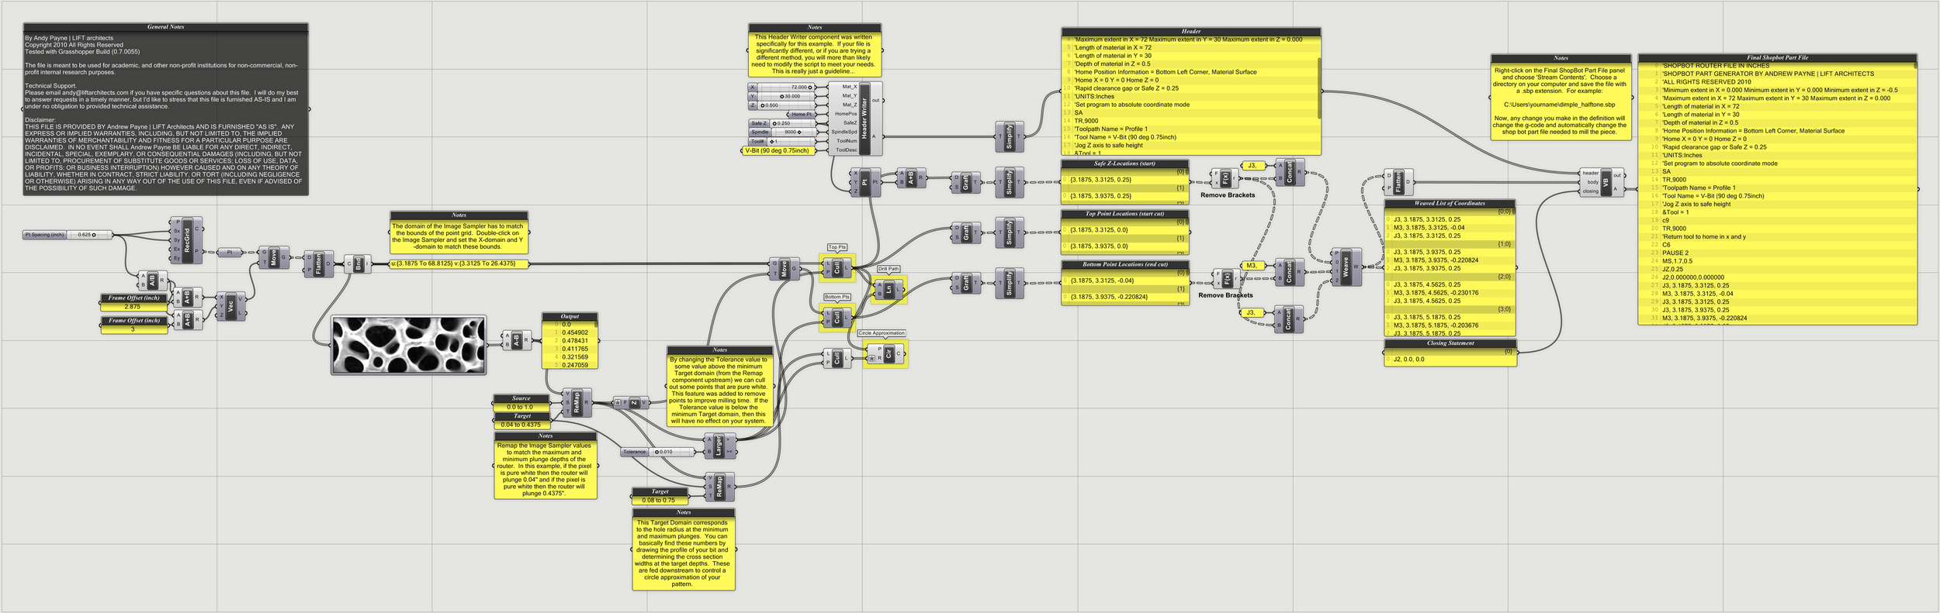
Task: Select the Move component beside Top Pts Cull
Action: [x=784, y=269]
